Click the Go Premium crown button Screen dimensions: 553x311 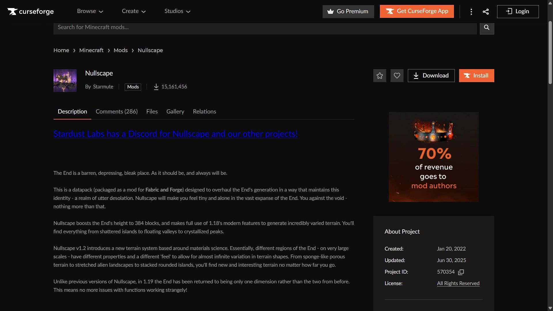click(x=348, y=12)
